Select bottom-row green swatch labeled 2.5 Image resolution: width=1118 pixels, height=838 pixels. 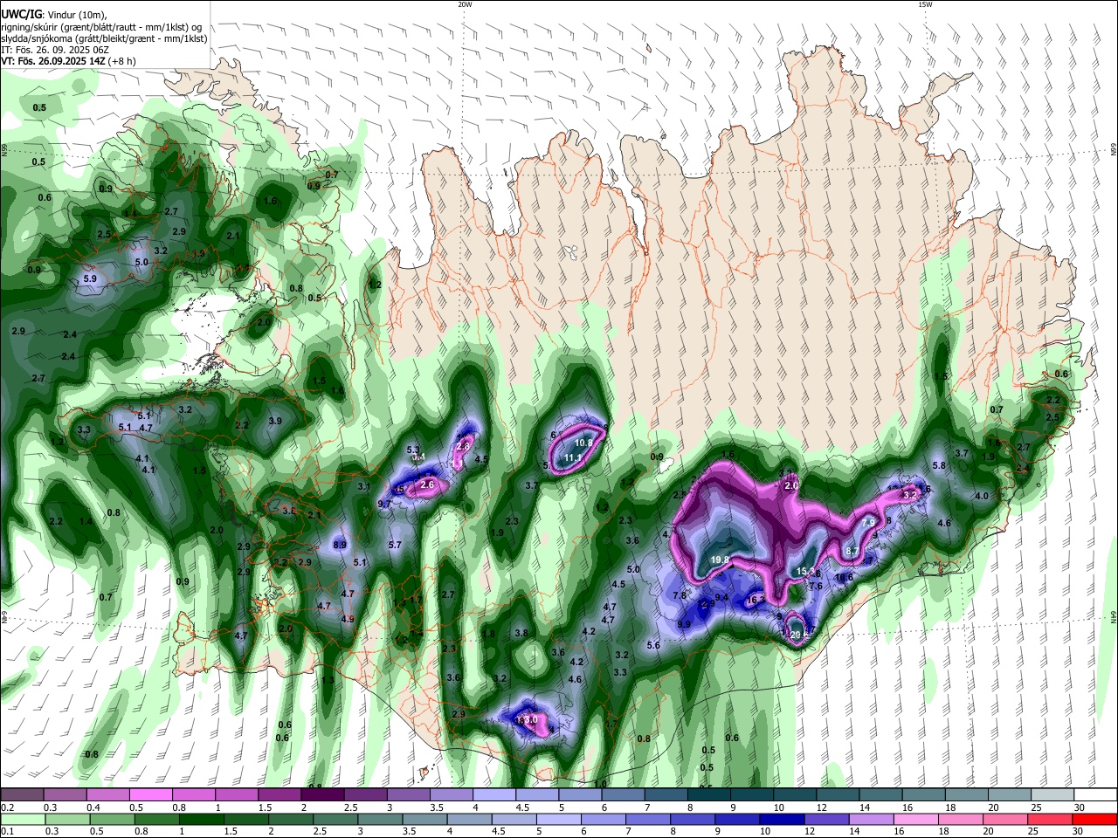point(335,819)
